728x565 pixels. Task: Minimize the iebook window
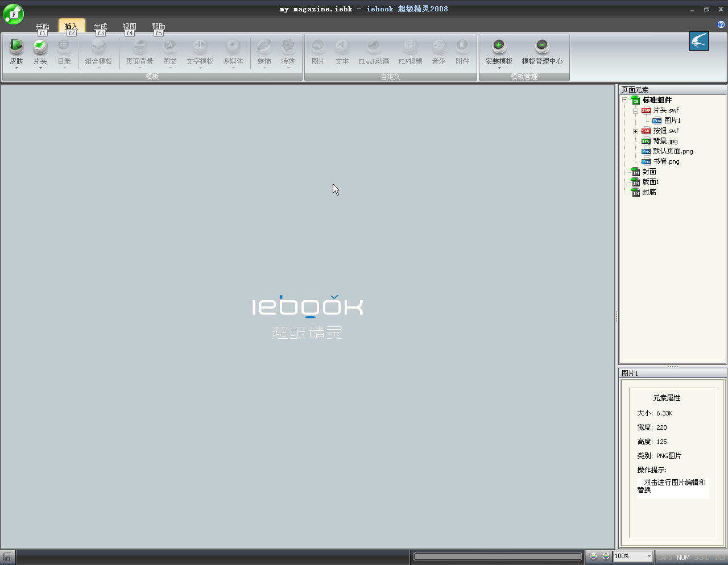click(x=692, y=10)
